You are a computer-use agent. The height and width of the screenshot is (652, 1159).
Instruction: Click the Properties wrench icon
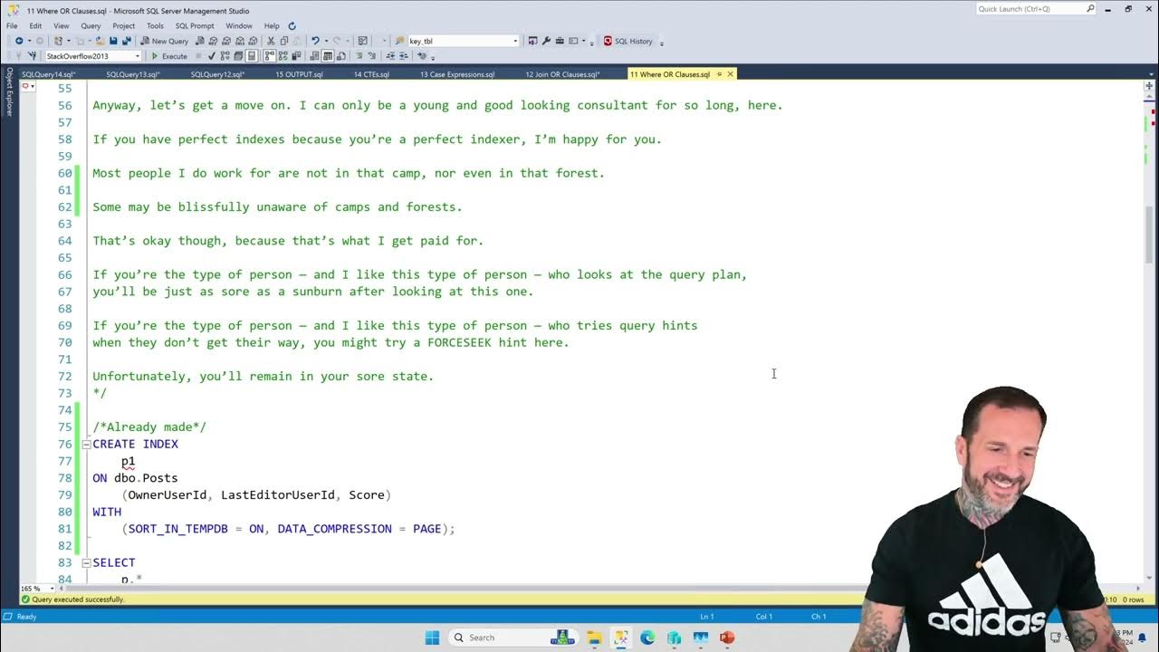tap(546, 41)
